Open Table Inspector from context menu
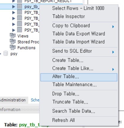Viewport: 124px width, 128px height. click(x=79, y=16)
